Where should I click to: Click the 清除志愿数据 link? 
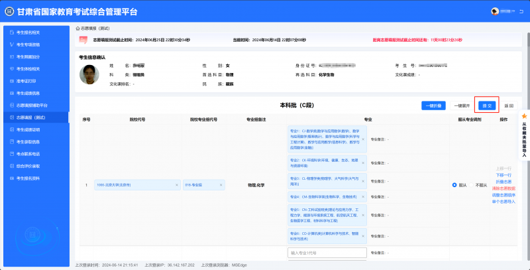pyautogui.click(x=503, y=188)
